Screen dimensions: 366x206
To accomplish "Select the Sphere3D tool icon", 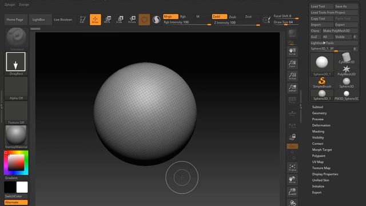I will pos(347,82).
